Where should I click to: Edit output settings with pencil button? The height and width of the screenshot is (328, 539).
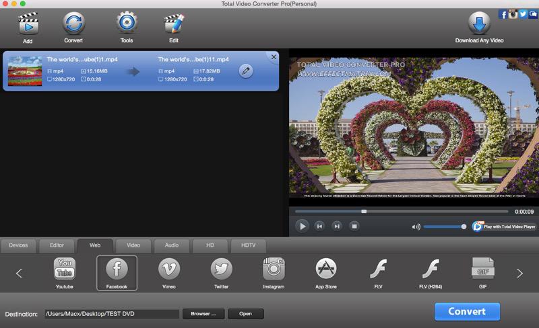246,71
